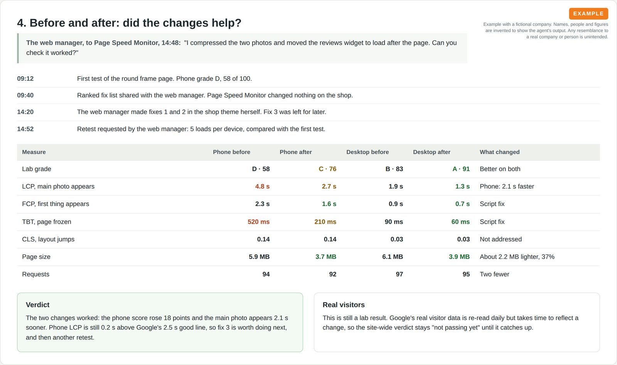Click the 14:52 retest timestamp
The height and width of the screenshot is (365, 617).
pos(25,129)
